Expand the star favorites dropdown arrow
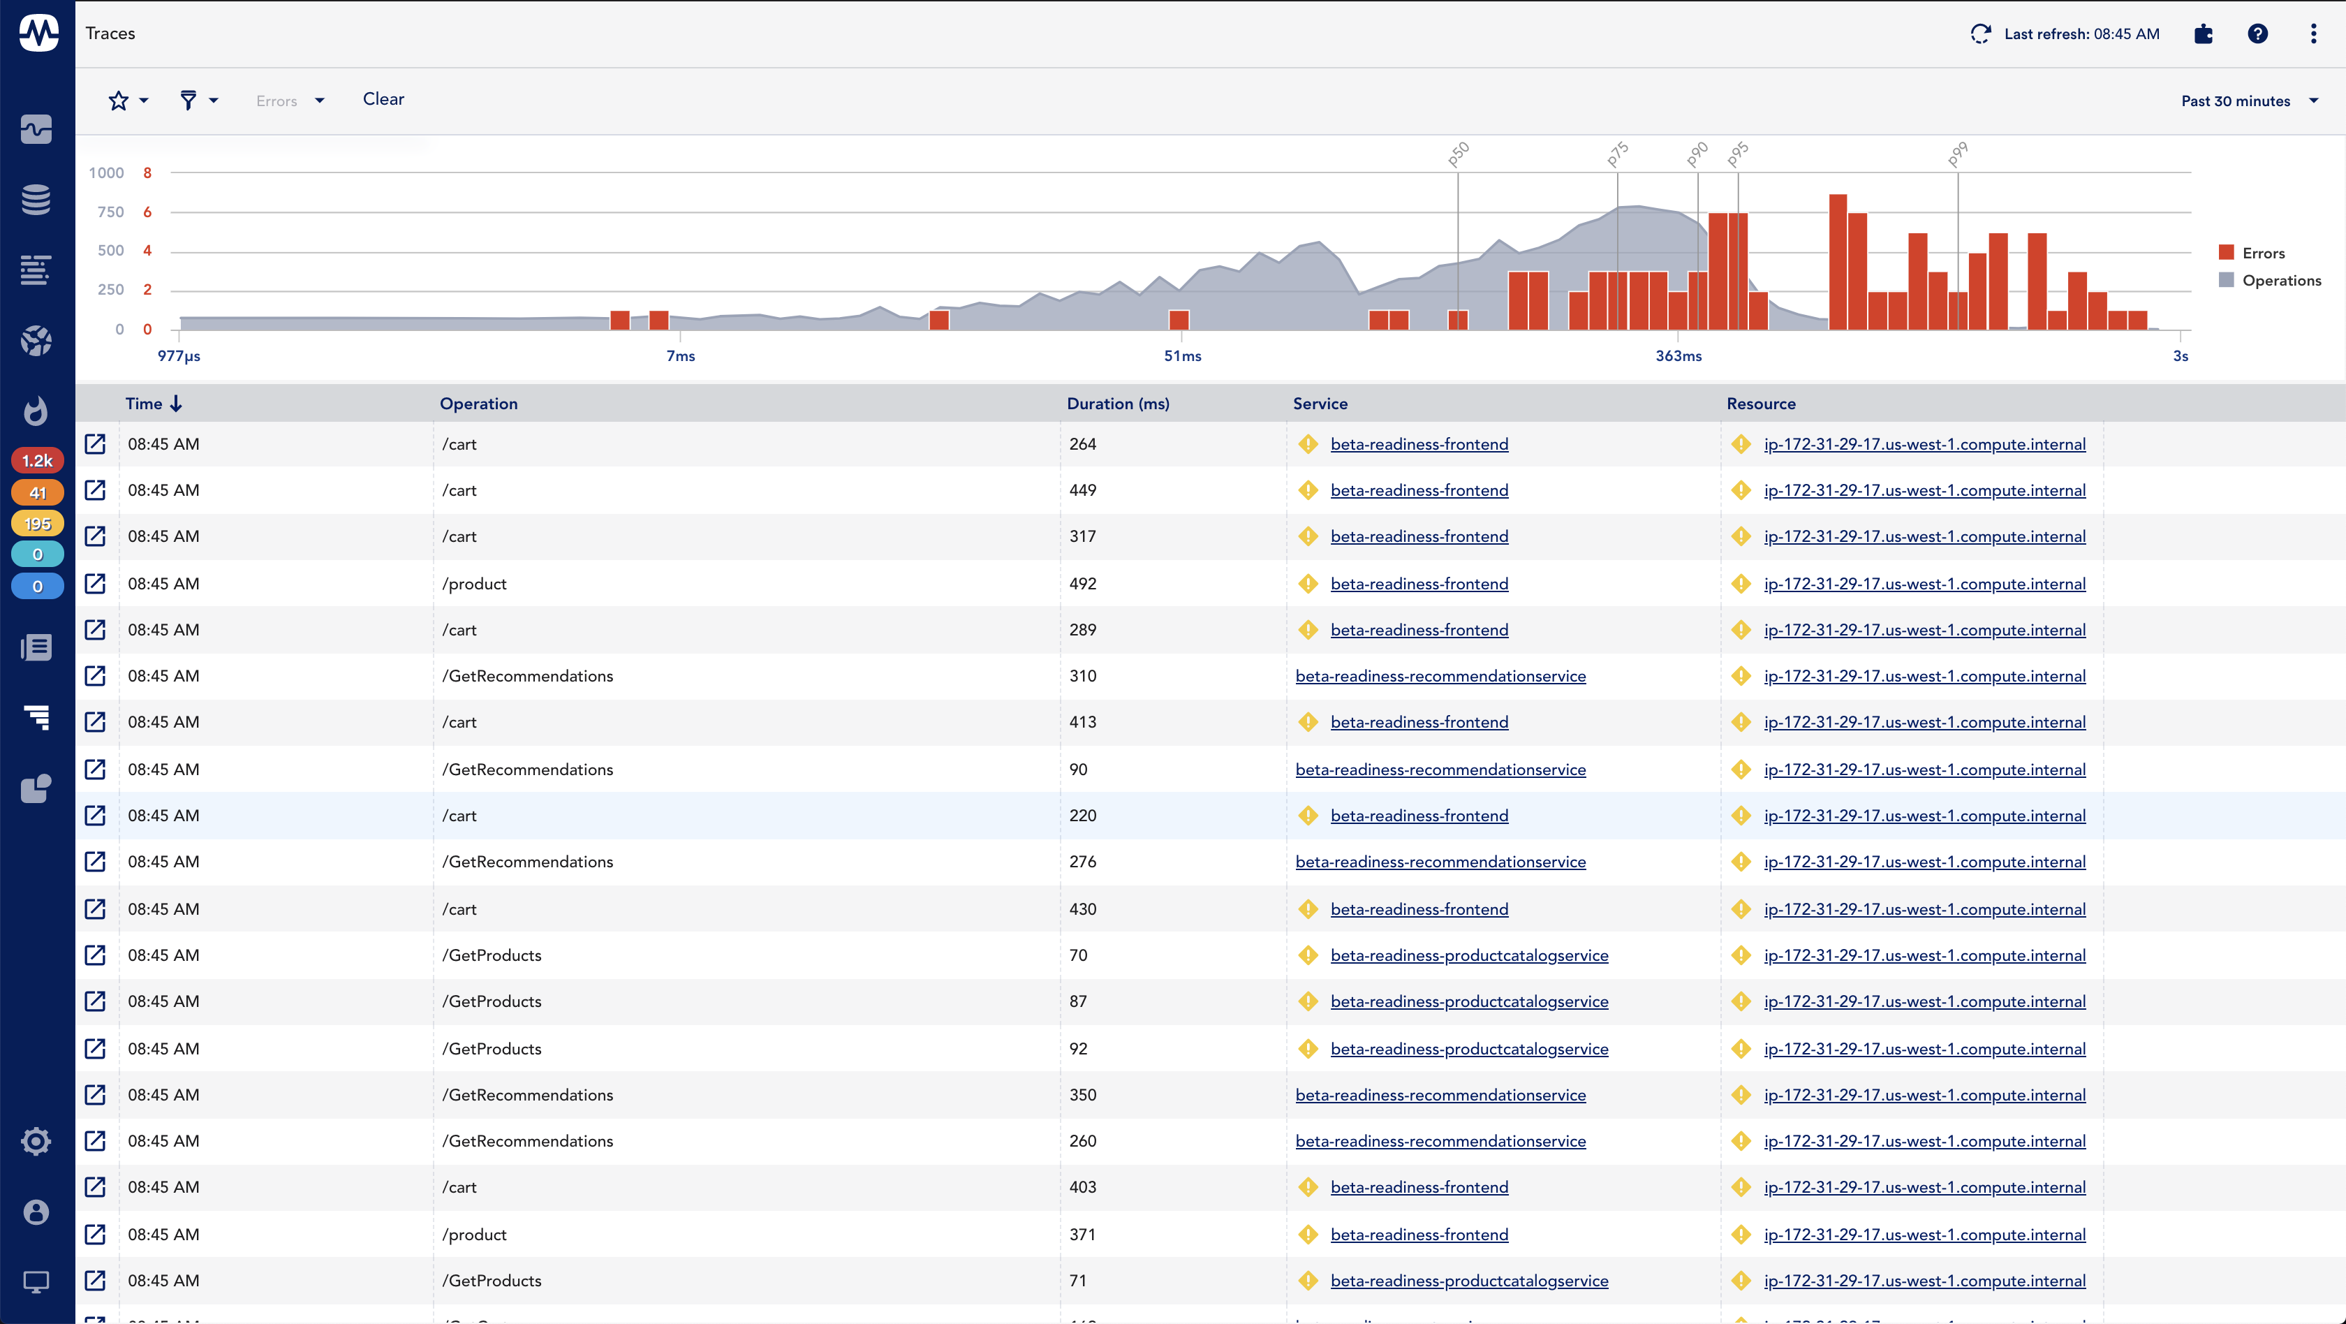 click(143, 101)
